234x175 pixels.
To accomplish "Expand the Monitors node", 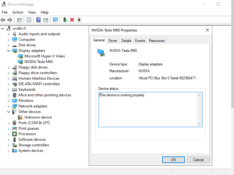I will tap(9, 101).
